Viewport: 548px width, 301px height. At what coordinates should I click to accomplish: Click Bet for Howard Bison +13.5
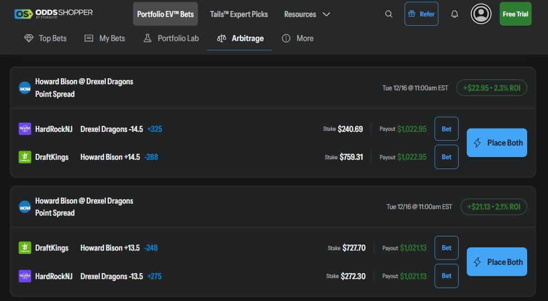[446, 247]
